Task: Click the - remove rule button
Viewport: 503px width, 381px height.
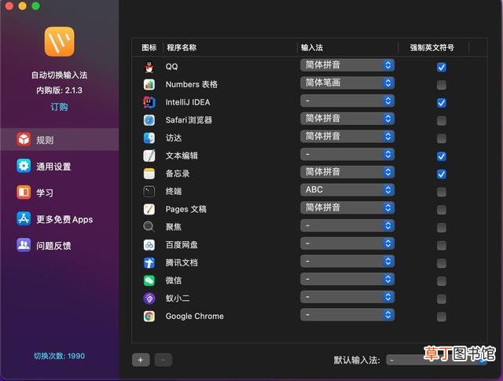Action: tap(163, 360)
